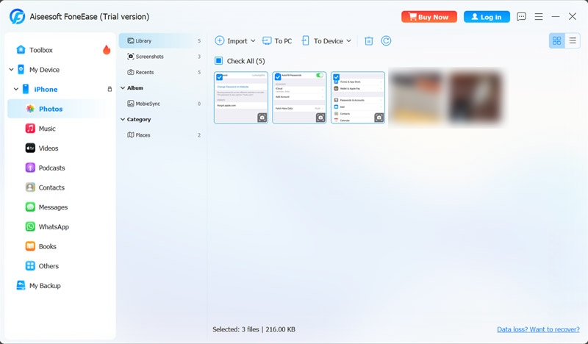The width and height of the screenshot is (588, 344).
Task: Click the WhatsApp label in sidebar
Action: (54, 227)
